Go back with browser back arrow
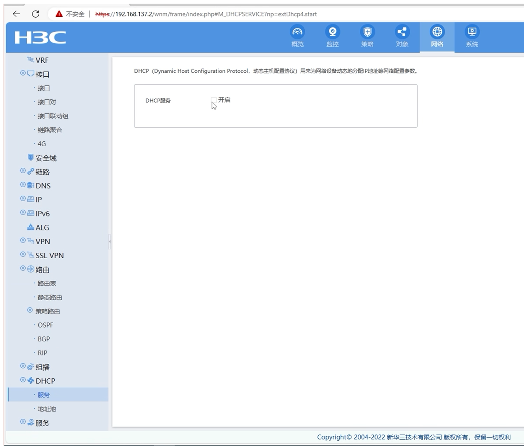The height and width of the screenshot is (447, 529). [16, 14]
